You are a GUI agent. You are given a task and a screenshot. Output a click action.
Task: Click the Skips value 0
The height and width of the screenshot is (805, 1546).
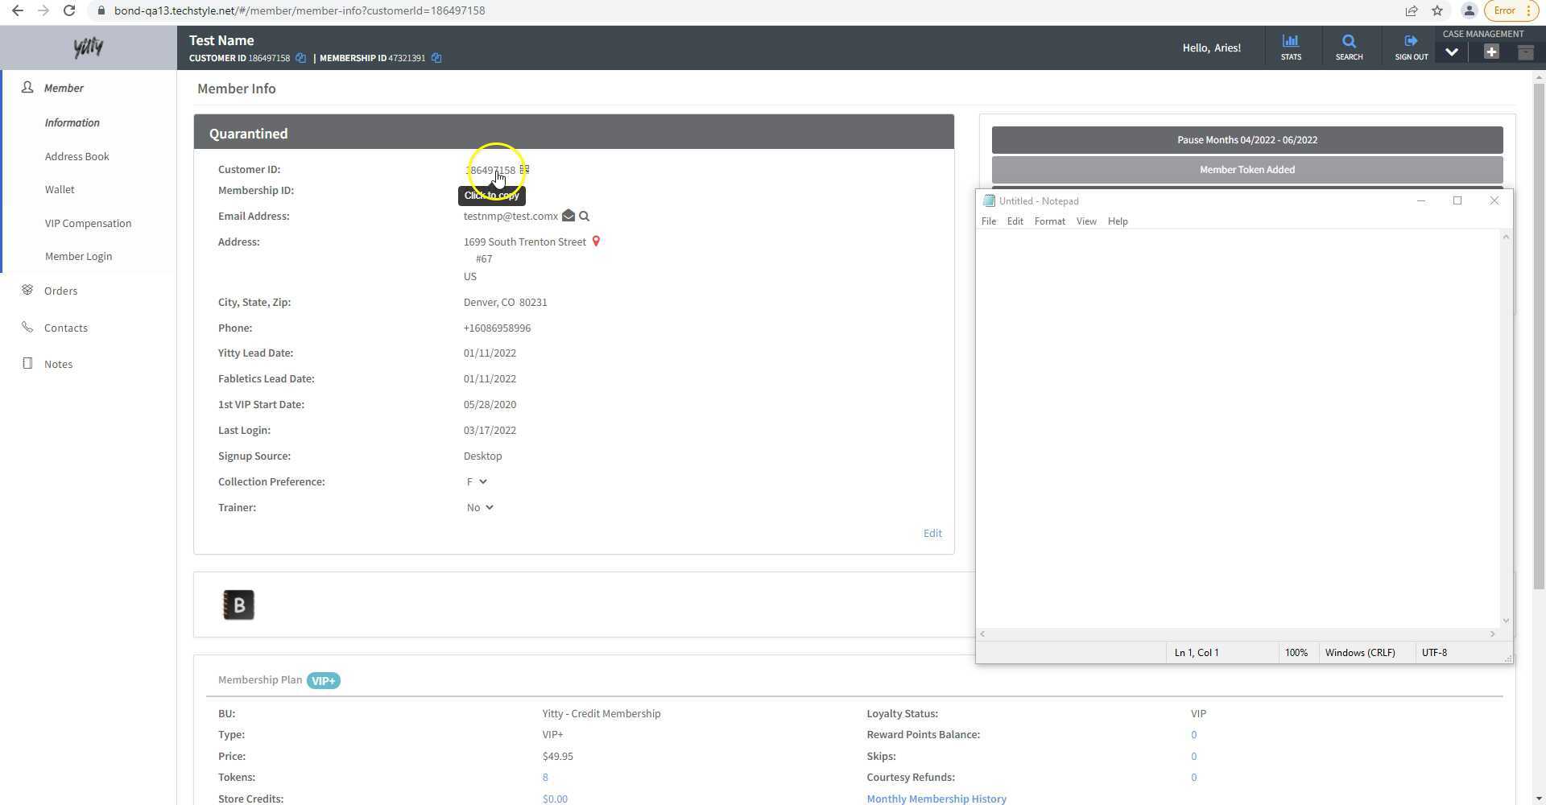click(1194, 757)
